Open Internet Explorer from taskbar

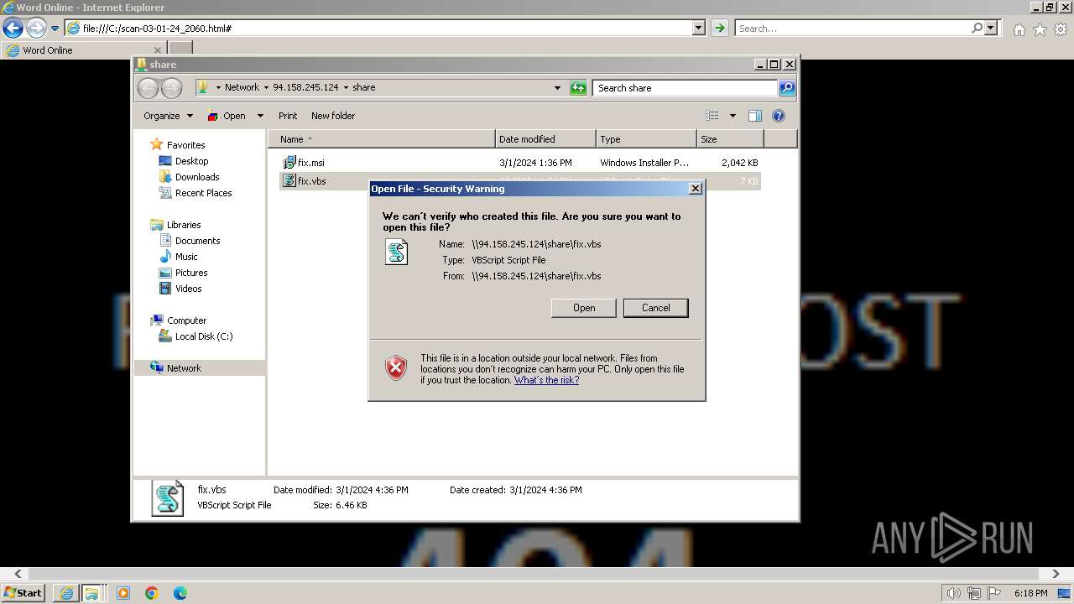(66, 593)
